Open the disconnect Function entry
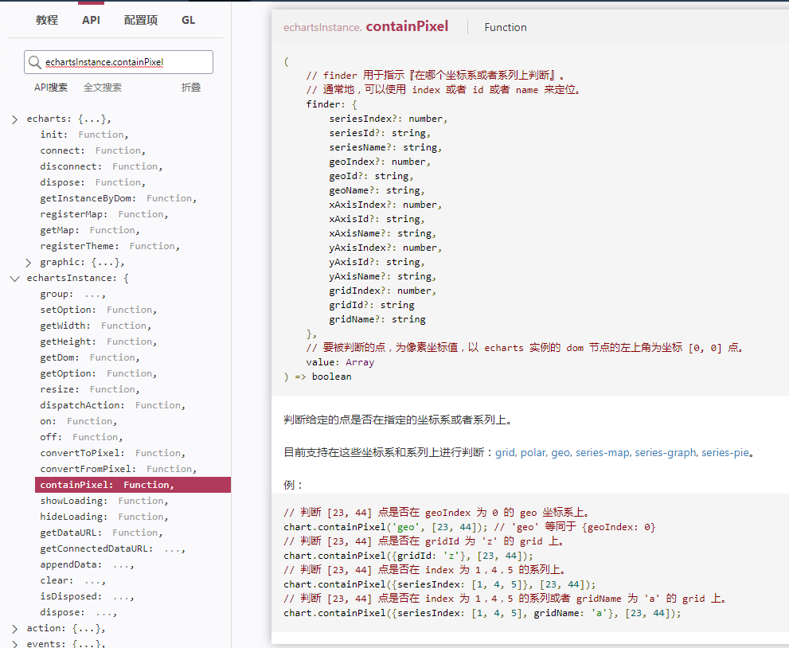The image size is (789, 648). coord(101,166)
